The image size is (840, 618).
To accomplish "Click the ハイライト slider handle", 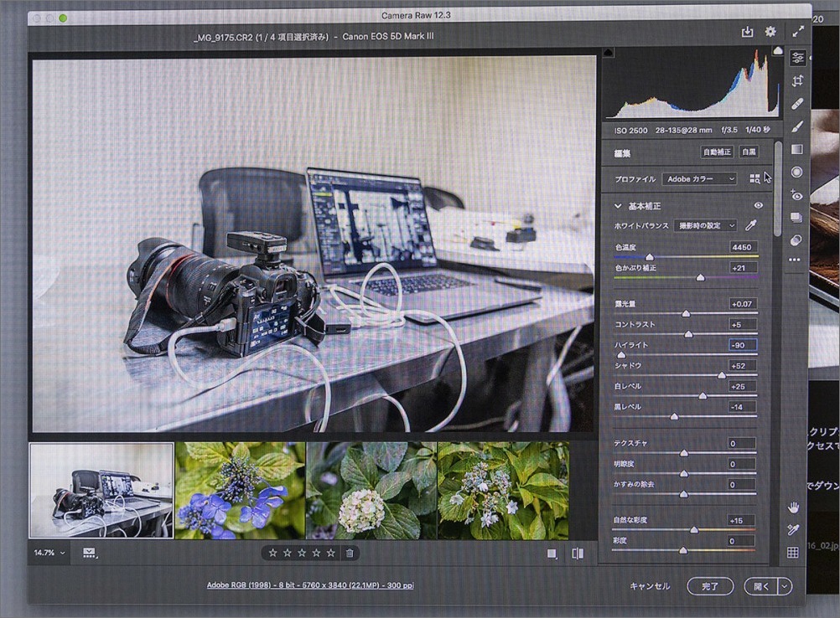I will pos(621,355).
